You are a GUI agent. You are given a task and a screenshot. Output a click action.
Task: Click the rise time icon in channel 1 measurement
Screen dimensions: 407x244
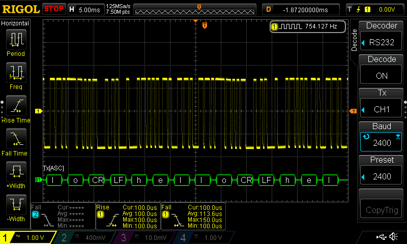(x=112, y=220)
